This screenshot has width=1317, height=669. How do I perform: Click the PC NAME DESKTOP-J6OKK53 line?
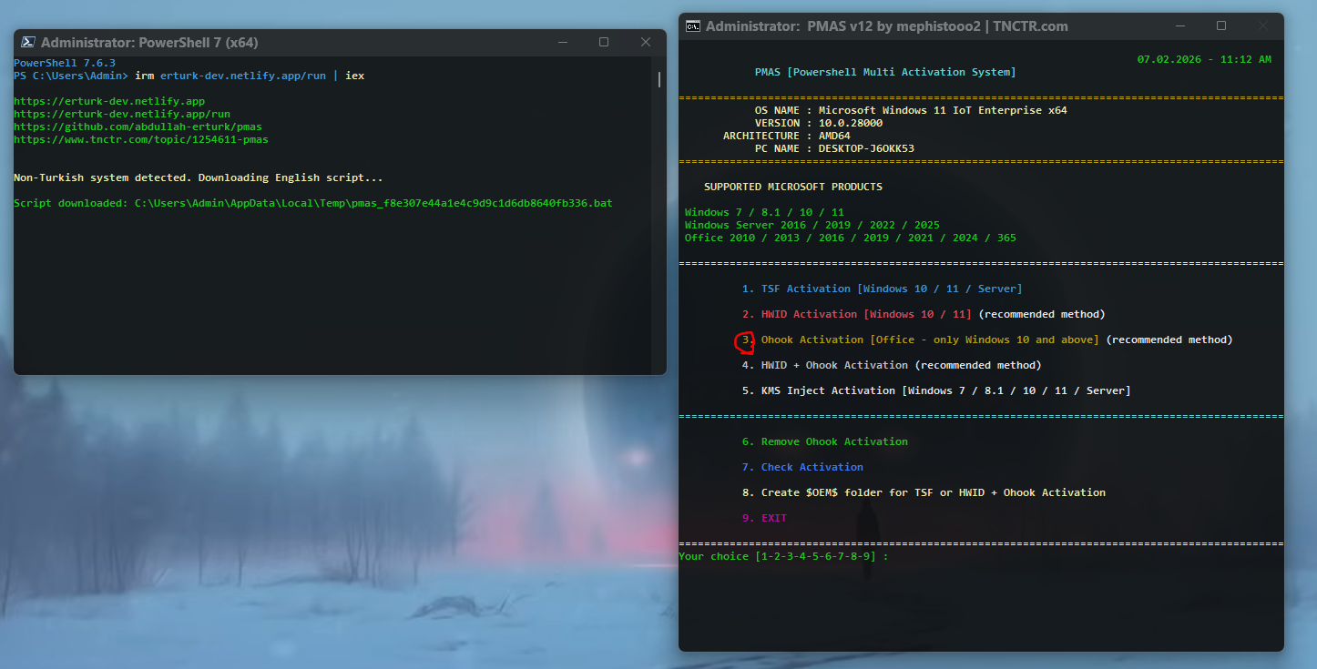tap(834, 148)
